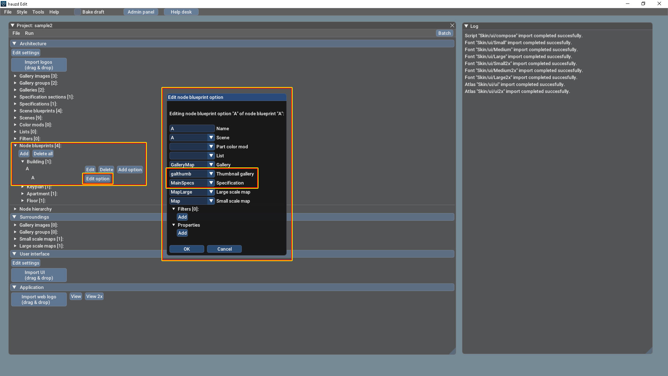Open the Style menu
The image size is (668, 376).
(x=22, y=12)
